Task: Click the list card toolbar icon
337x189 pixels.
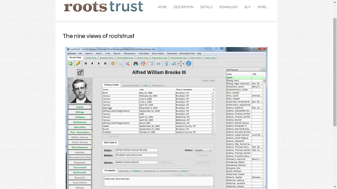Action: (x=151, y=64)
